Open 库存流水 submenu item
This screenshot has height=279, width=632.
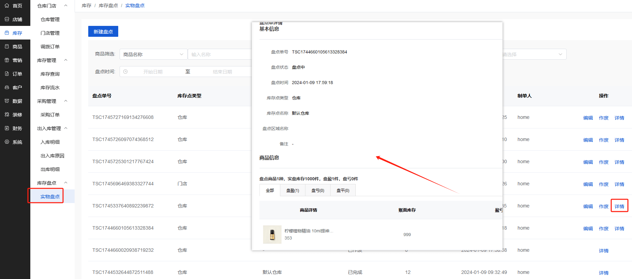pyautogui.click(x=50, y=88)
